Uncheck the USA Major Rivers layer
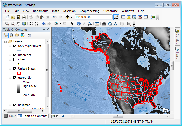The width and height of the screenshot is (182, 126). point(15,46)
